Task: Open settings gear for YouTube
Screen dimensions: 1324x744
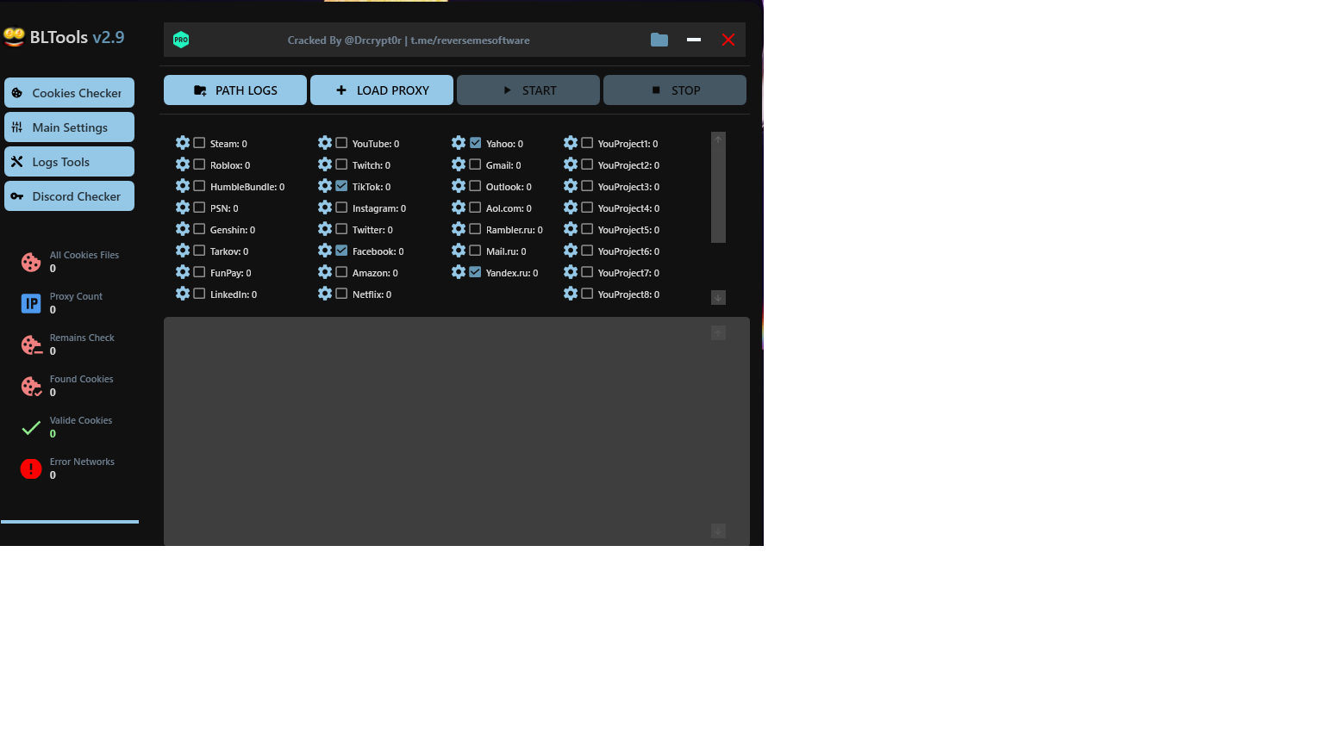Action: point(325,143)
